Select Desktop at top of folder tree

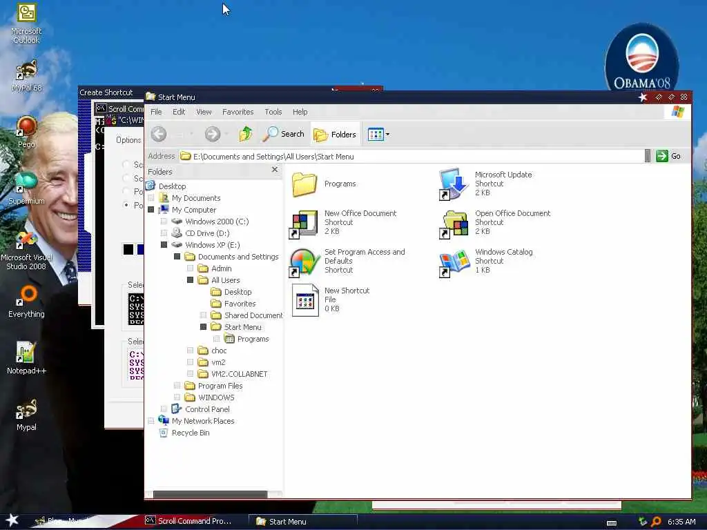pyautogui.click(x=172, y=186)
